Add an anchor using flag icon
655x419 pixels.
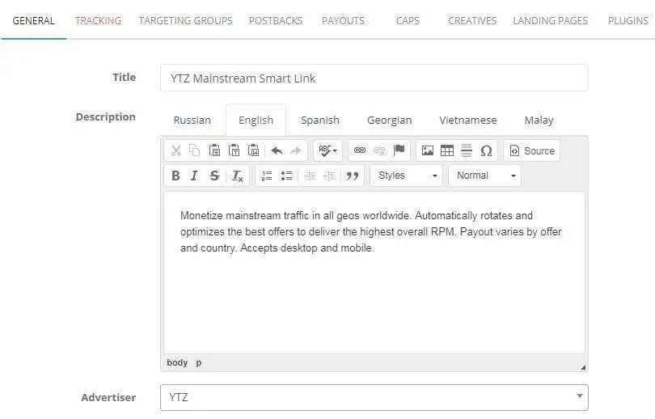[x=399, y=150]
